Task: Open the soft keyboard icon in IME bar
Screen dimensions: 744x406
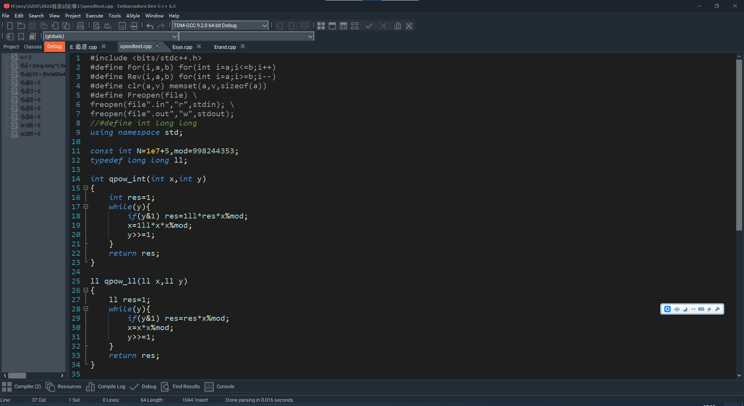Action: [x=701, y=309]
